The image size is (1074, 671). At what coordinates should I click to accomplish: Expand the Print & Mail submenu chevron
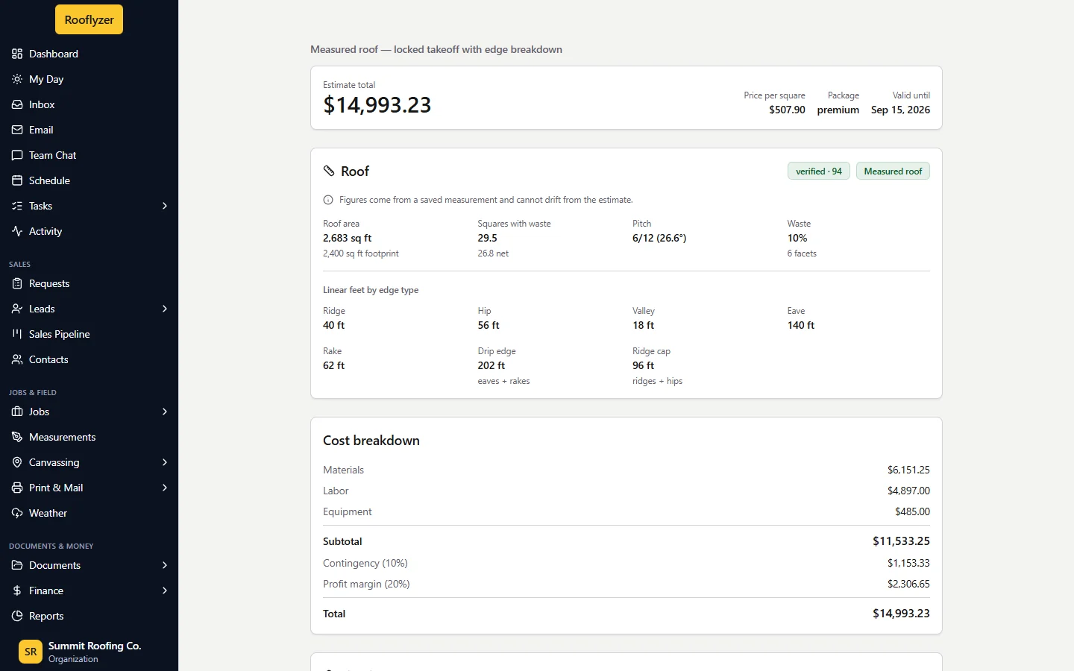[165, 488]
